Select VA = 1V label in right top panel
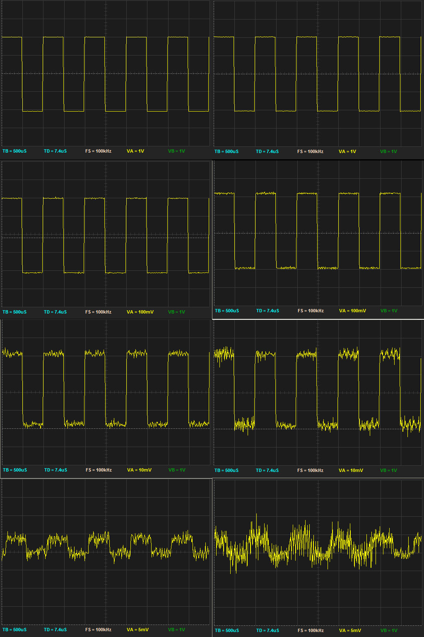Screen dimensions: 424x637 point(347,151)
